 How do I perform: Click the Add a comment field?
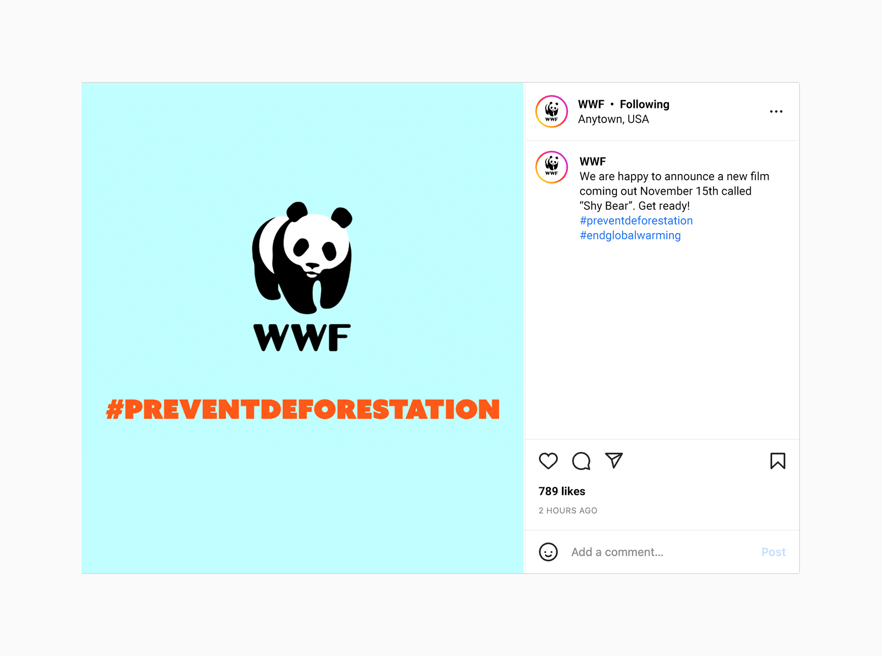point(661,552)
